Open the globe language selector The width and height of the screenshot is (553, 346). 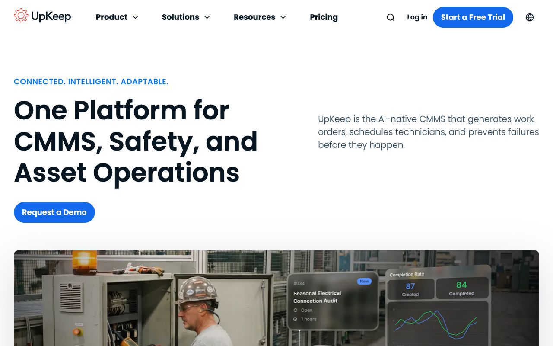(x=530, y=17)
